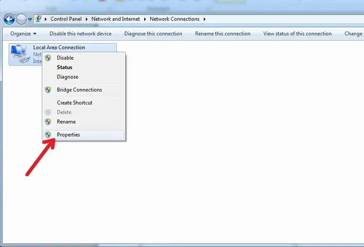Viewport: 364px width, 247px height.
Task: Open the Organize dropdown menu
Action: [23, 33]
